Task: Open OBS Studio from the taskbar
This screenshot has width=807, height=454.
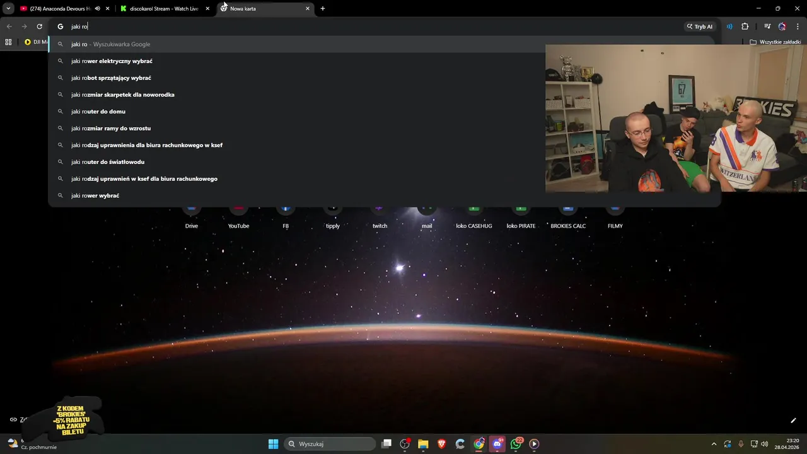Action: click(405, 444)
